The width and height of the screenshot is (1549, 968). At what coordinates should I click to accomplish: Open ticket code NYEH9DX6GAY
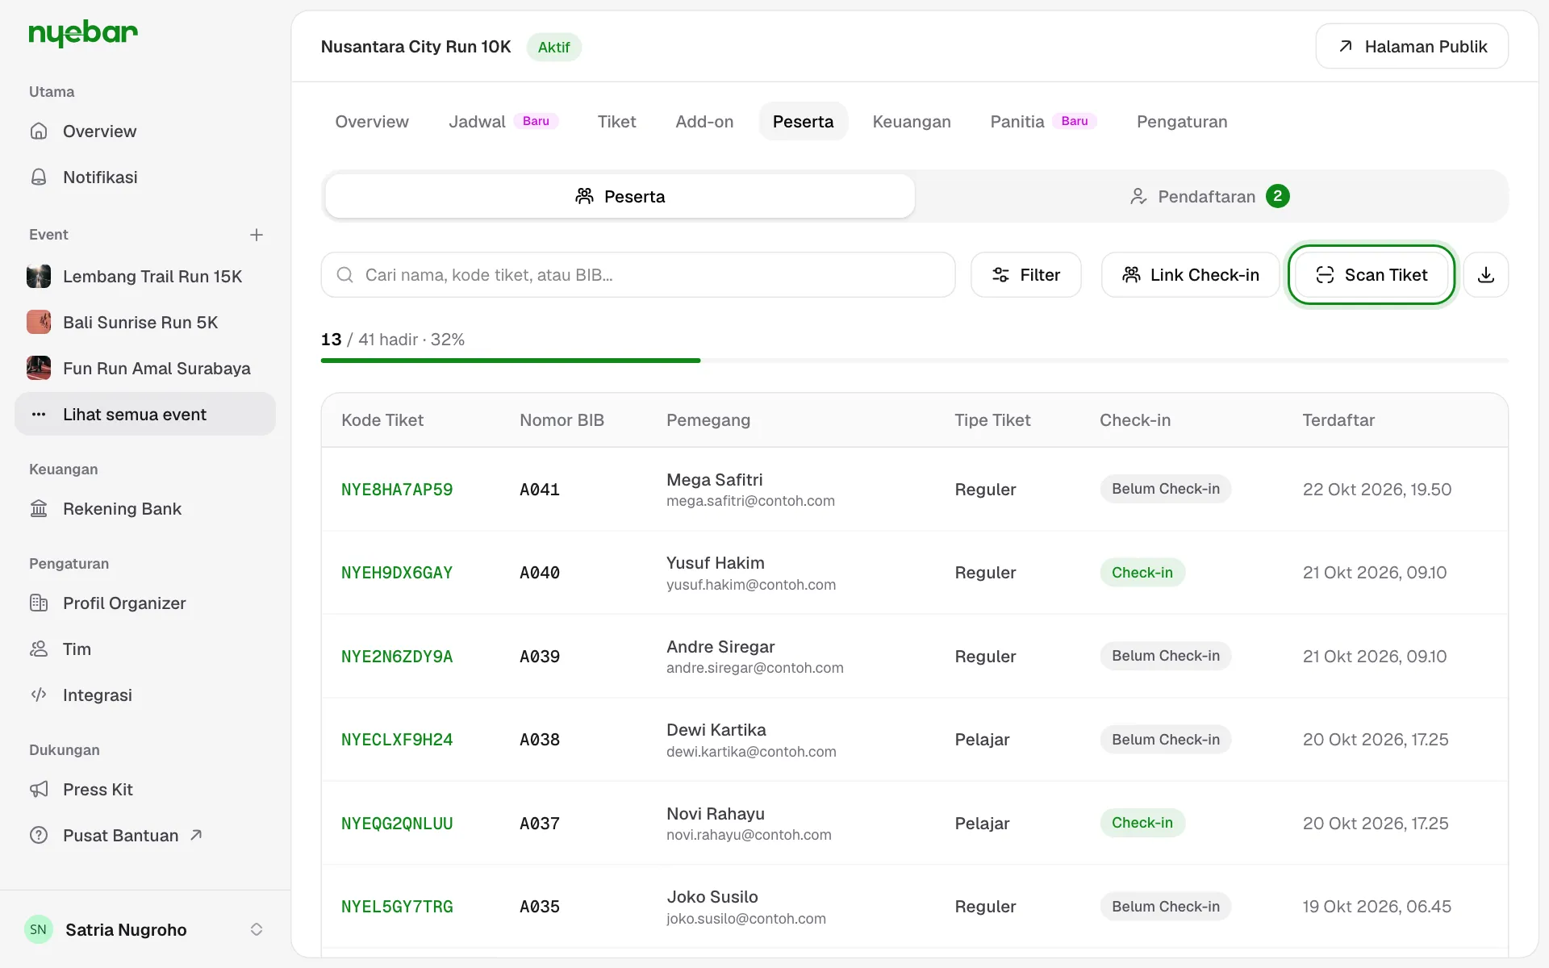click(397, 573)
